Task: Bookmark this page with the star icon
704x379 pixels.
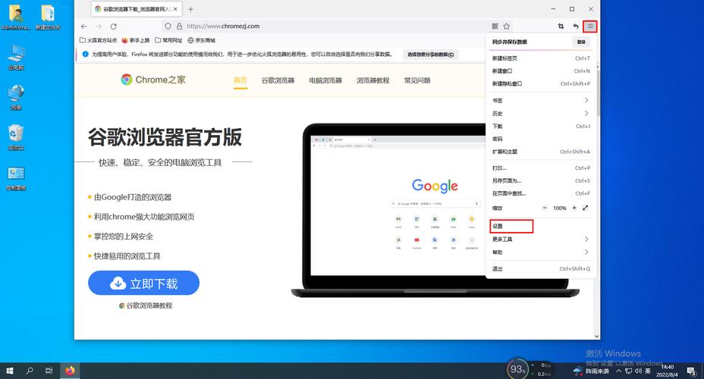Action: click(507, 27)
